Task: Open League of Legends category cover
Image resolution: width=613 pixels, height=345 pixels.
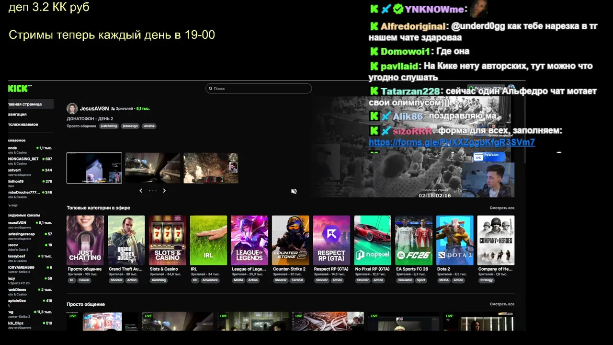Action: click(250, 240)
